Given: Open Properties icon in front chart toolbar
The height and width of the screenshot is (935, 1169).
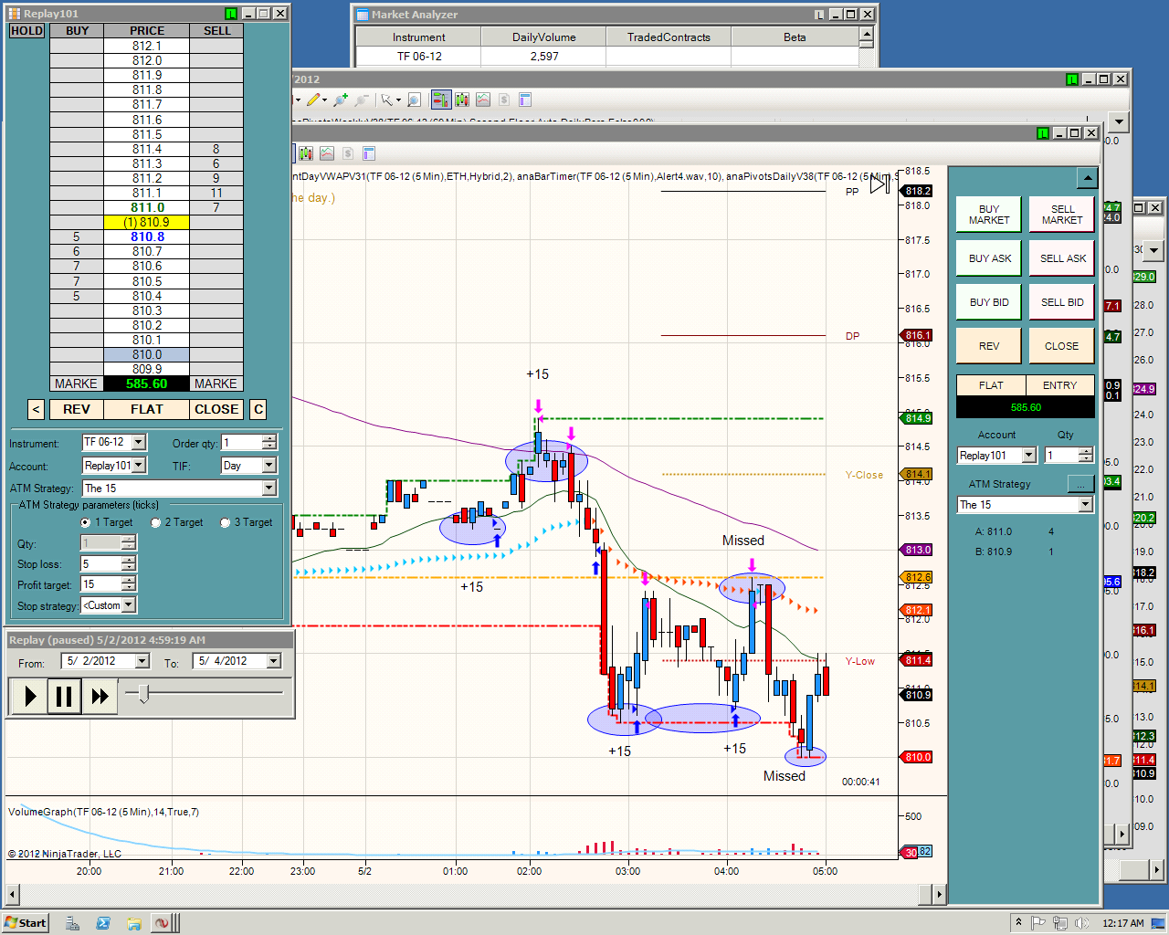Looking at the screenshot, I should pyautogui.click(x=369, y=153).
